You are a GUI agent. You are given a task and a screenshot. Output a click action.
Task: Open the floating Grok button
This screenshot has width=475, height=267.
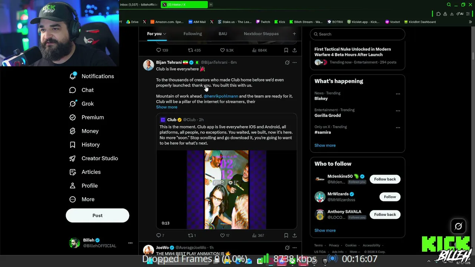(458, 226)
